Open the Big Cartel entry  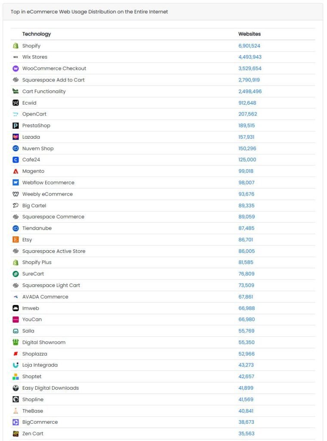click(34, 206)
